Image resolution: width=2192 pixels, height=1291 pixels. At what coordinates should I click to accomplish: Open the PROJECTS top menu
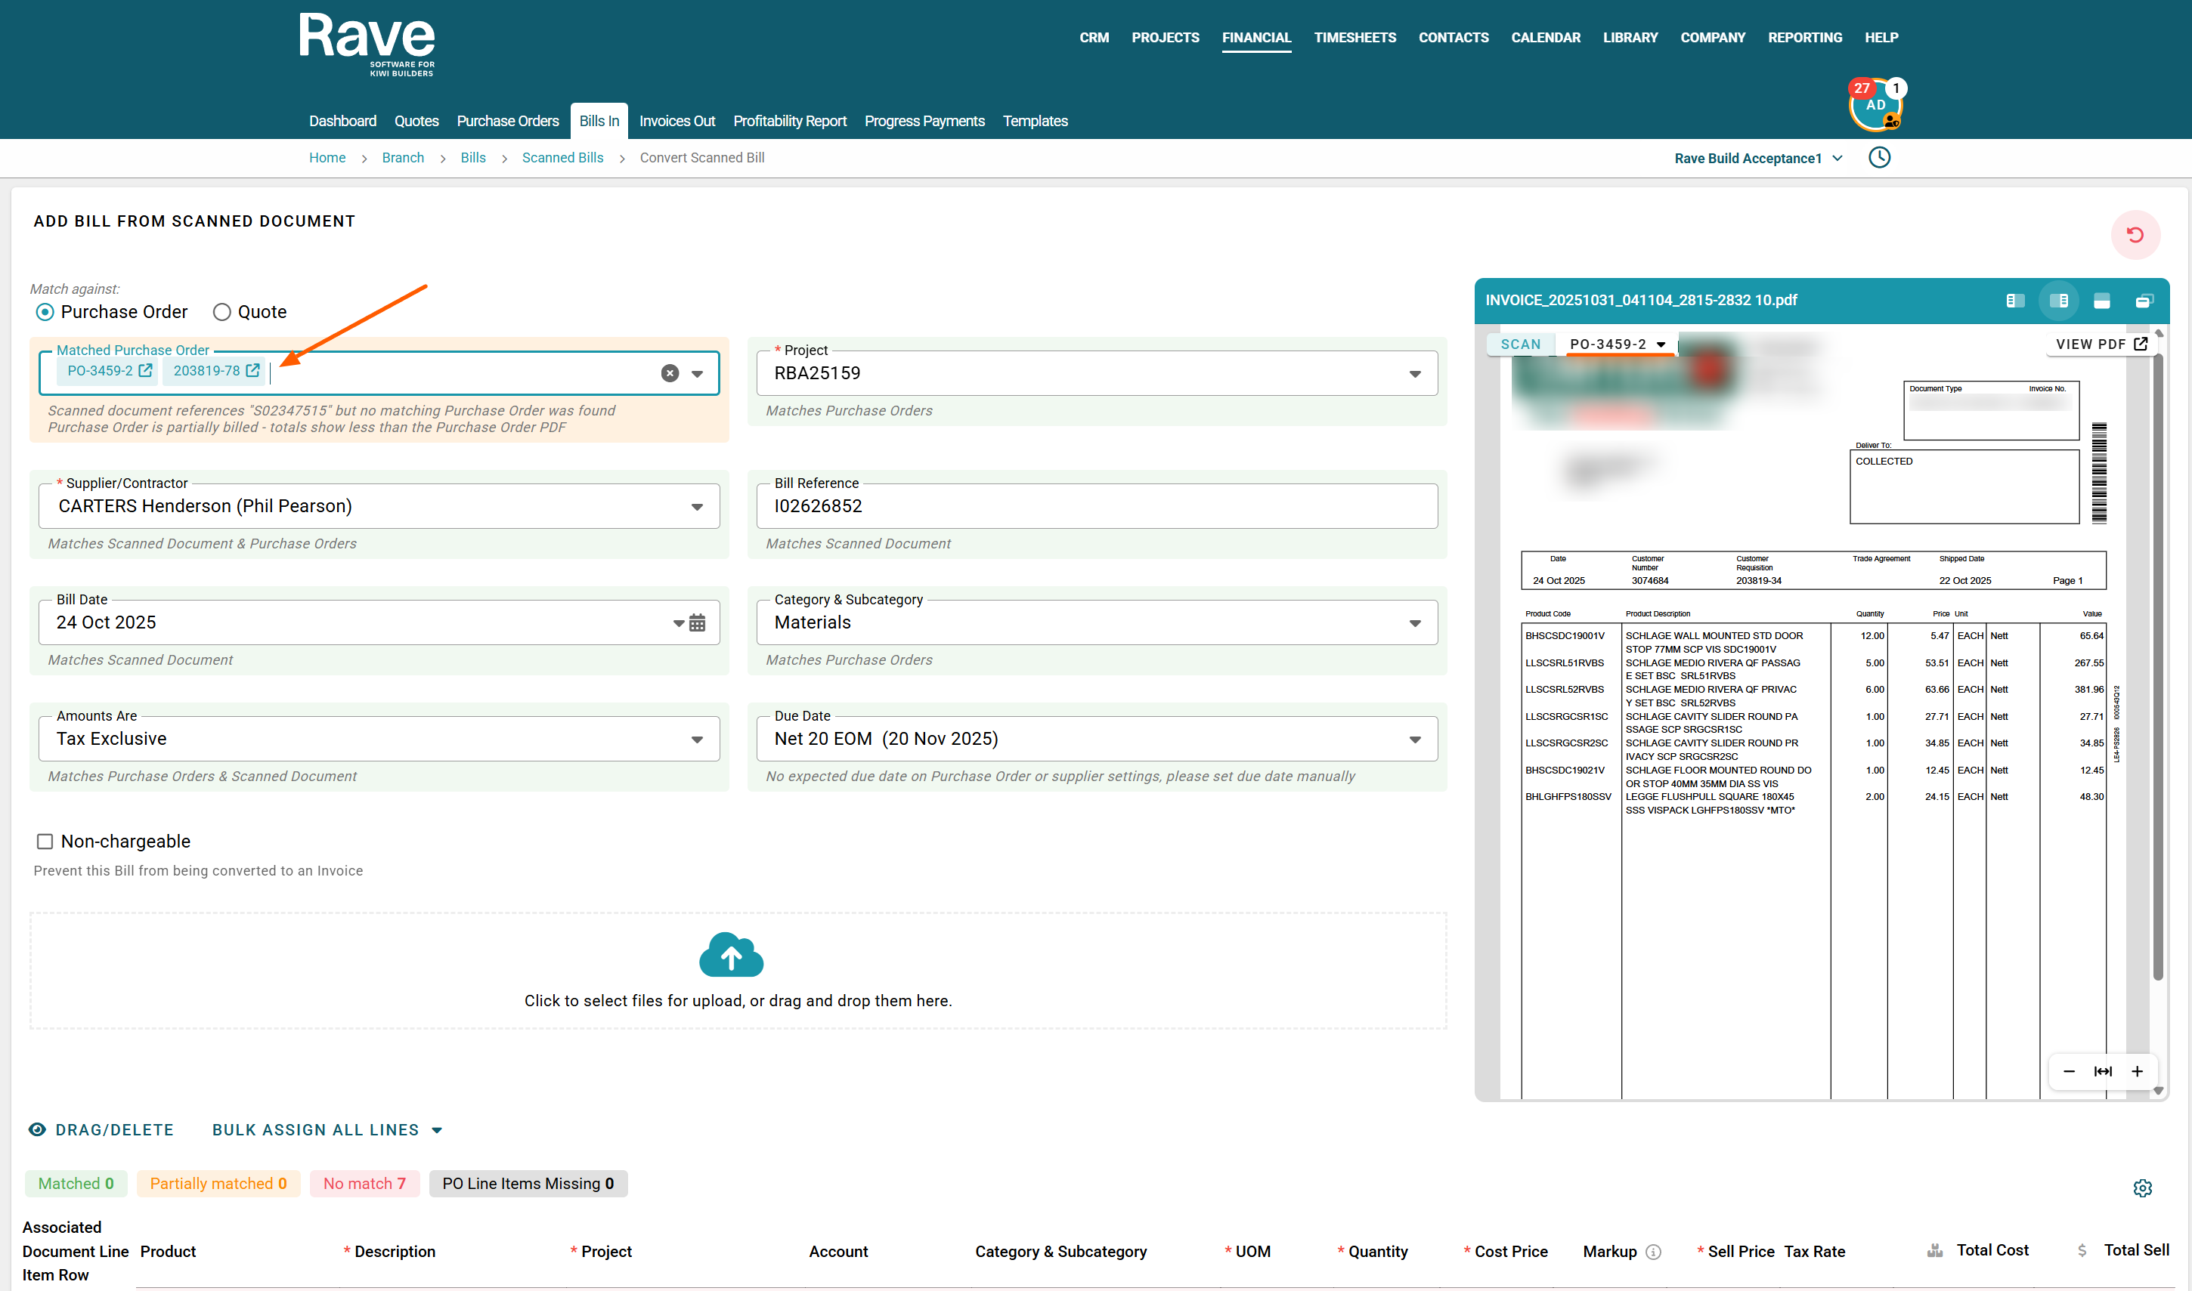point(1166,38)
